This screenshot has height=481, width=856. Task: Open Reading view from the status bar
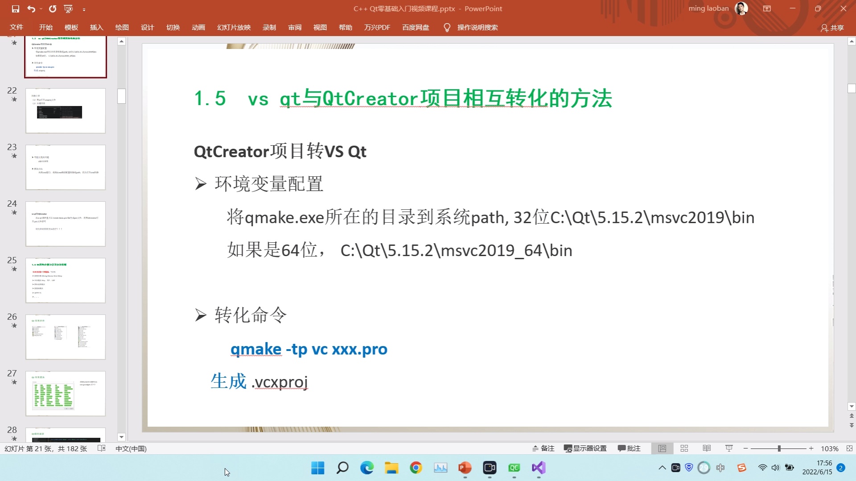tap(707, 448)
